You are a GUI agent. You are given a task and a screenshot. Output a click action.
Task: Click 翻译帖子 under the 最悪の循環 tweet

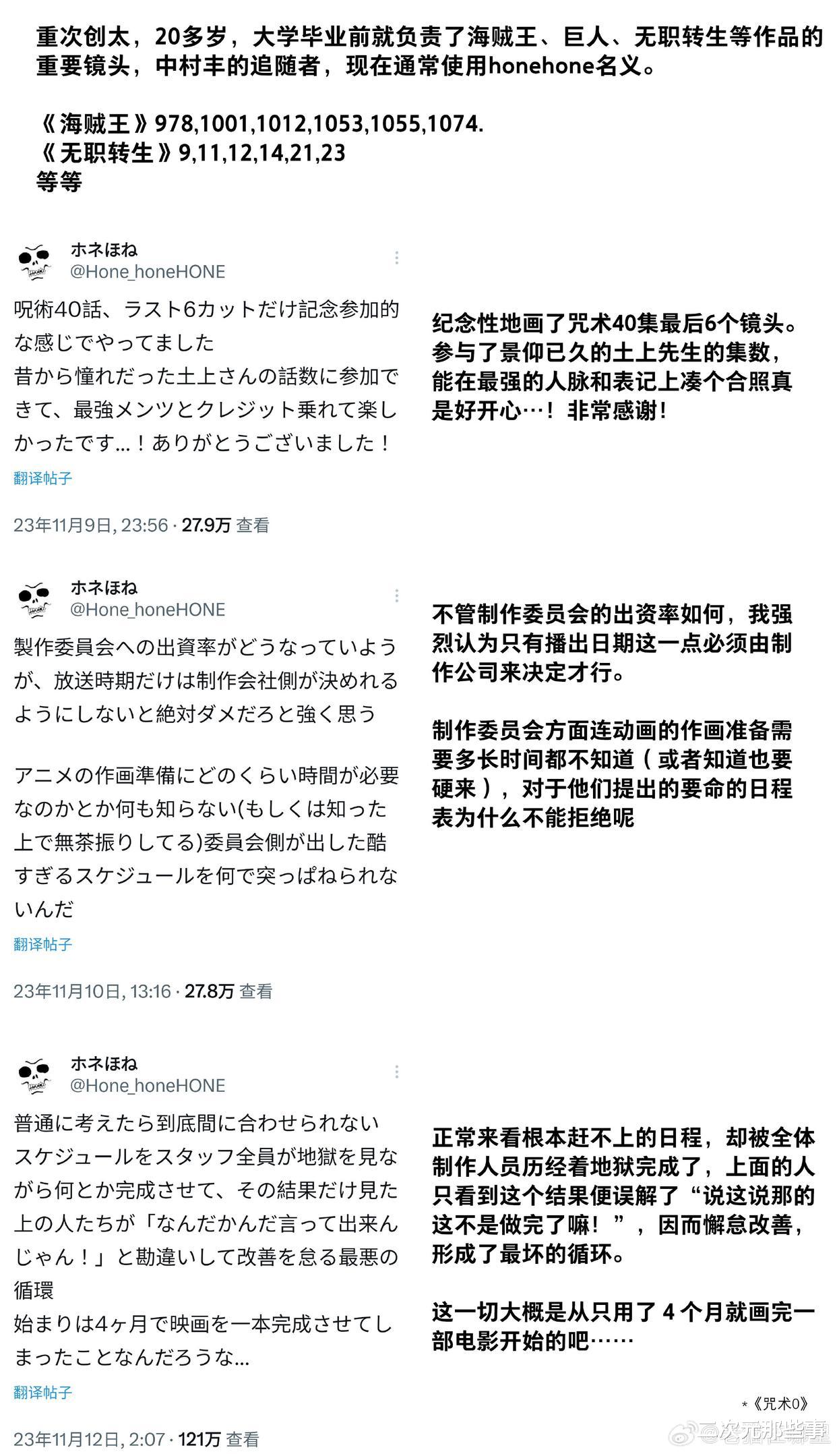(x=42, y=1393)
